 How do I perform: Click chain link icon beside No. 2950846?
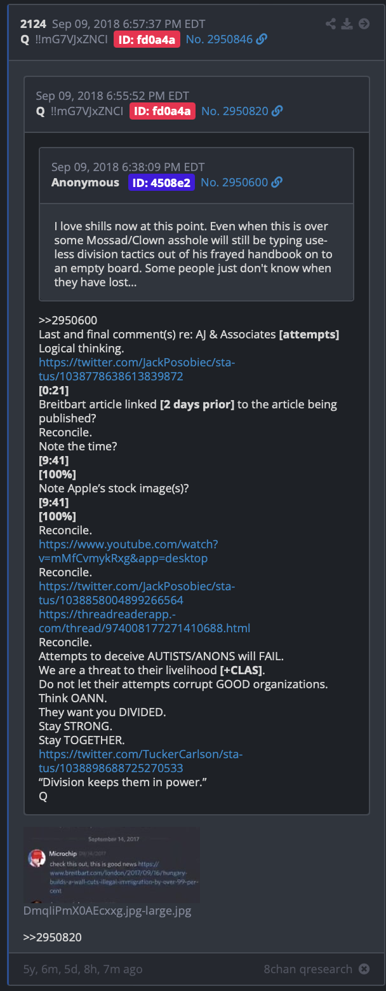pos(262,39)
